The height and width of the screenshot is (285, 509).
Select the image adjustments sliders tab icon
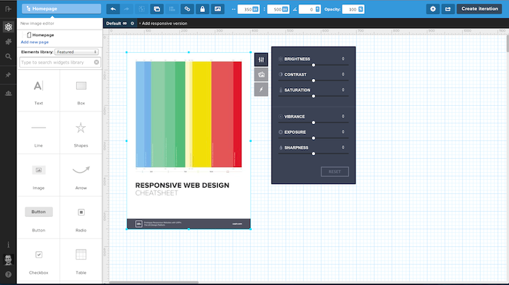261,60
